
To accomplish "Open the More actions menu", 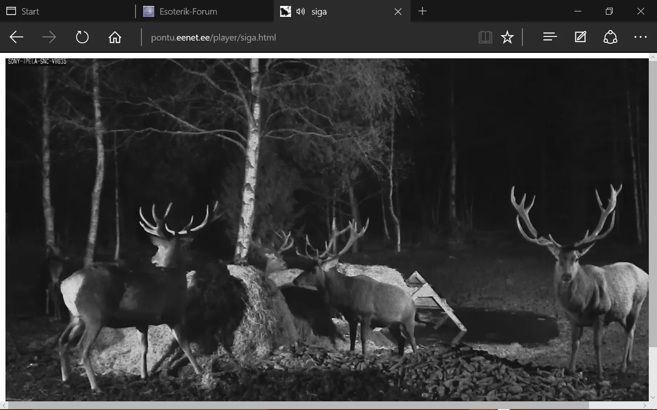I will click(641, 37).
